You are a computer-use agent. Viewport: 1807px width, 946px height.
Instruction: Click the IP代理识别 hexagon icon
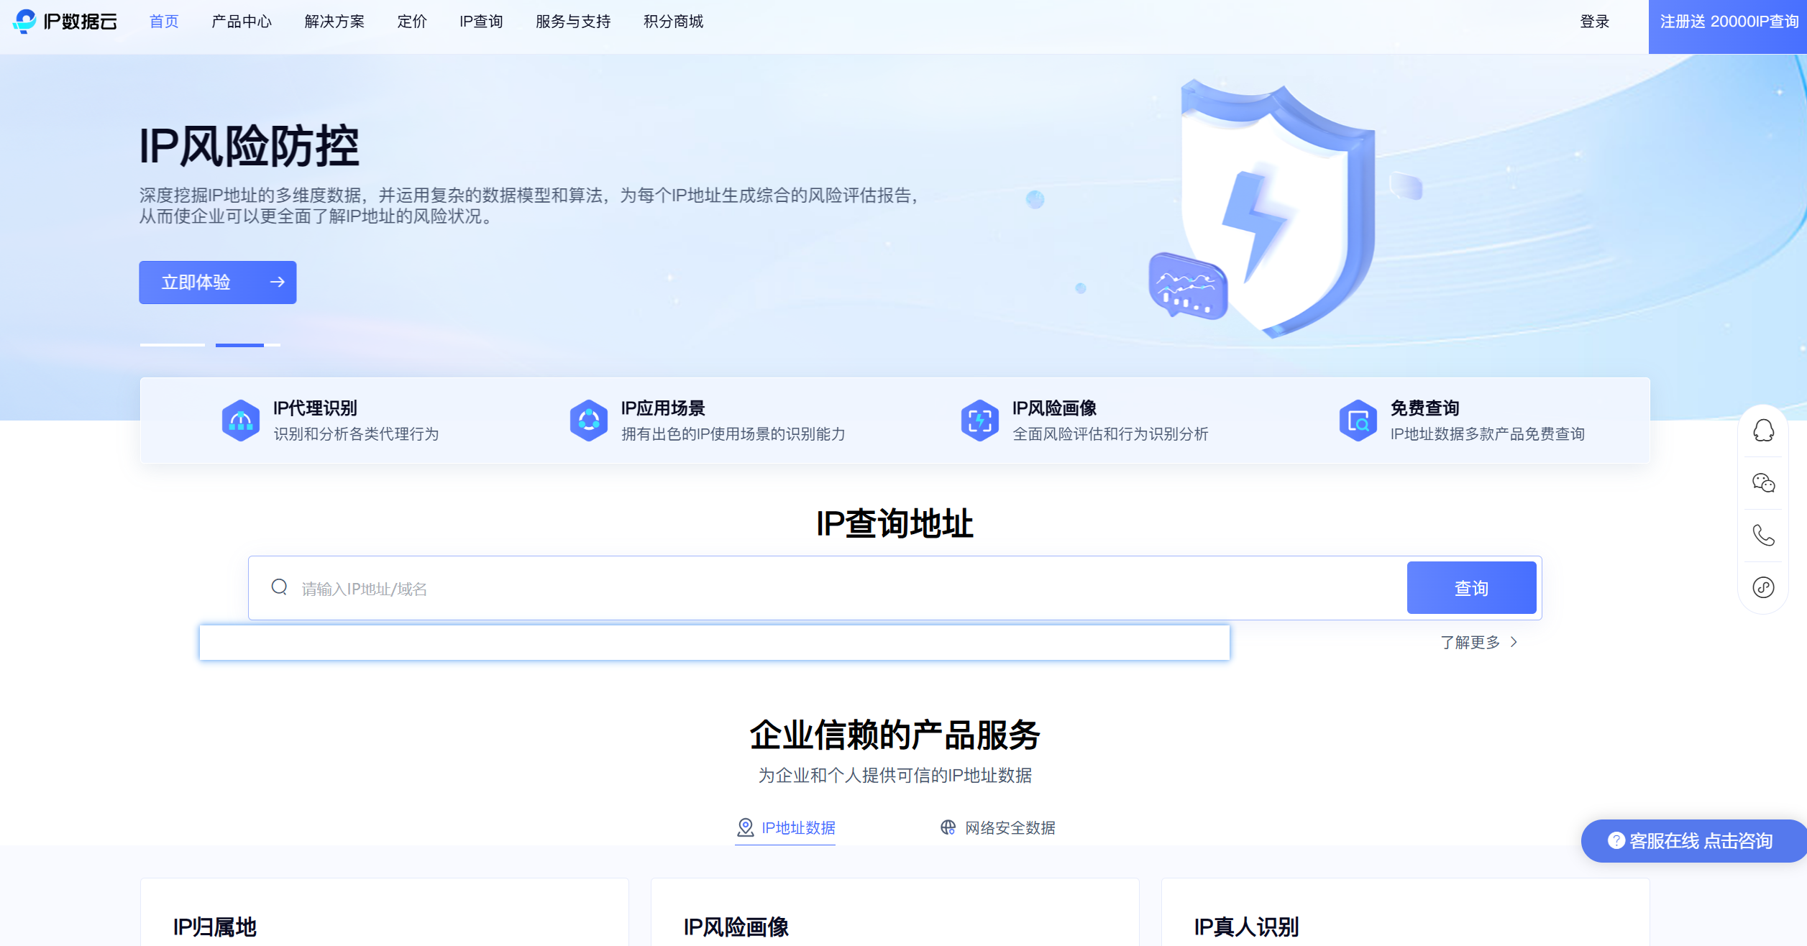241,421
